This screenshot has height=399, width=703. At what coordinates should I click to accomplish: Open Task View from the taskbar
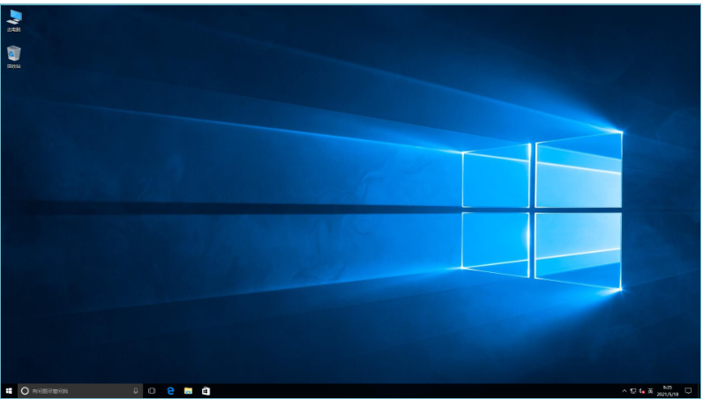tap(152, 390)
